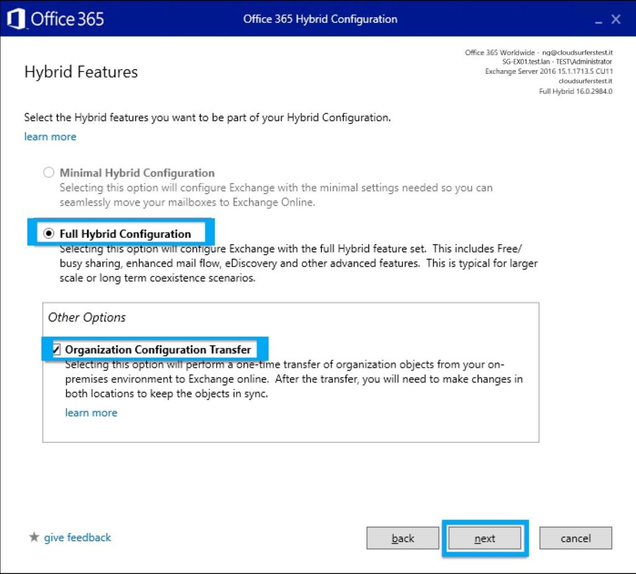Image resolution: width=636 pixels, height=574 pixels.
Task: Click the Select the Hybrid features instruction text
Action: point(207,117)
